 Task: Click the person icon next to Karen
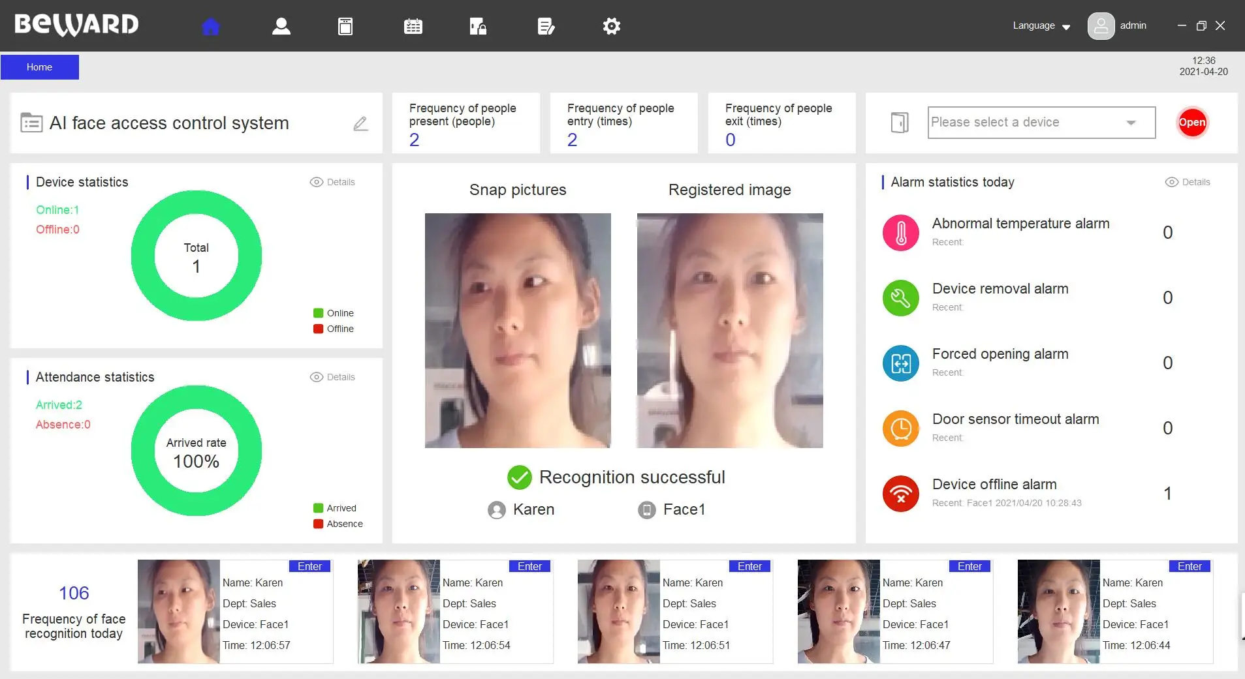click(497, 510)
